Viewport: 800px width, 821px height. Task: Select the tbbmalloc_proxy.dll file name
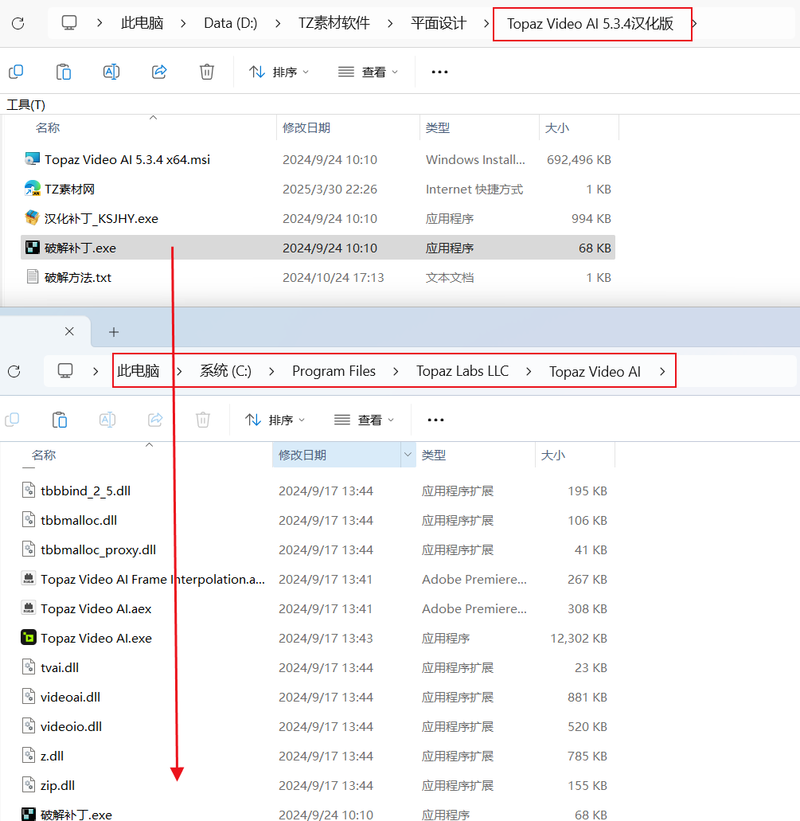tap(99, 549)
